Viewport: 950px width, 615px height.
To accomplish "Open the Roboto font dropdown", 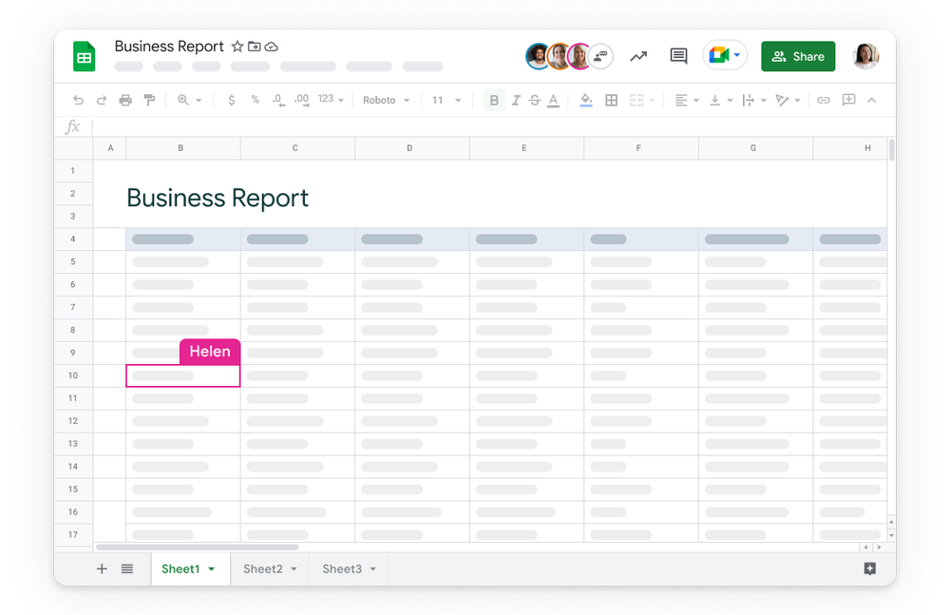I will click(x=386, y=100).
